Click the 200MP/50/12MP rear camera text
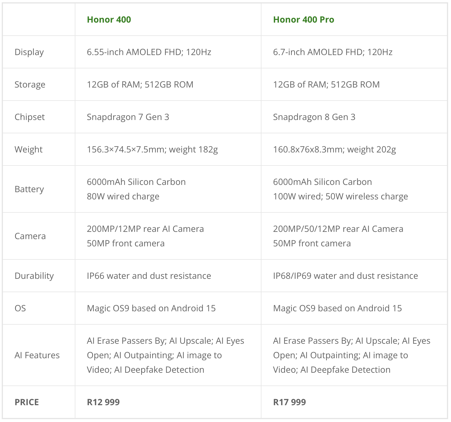The width and height of the screenshot is (451, 422). pos(338,229)
